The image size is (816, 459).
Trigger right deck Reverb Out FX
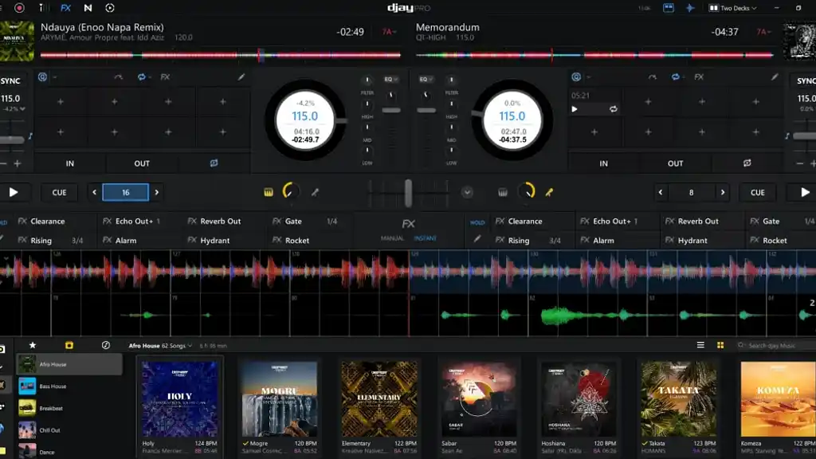click(698, 222)
